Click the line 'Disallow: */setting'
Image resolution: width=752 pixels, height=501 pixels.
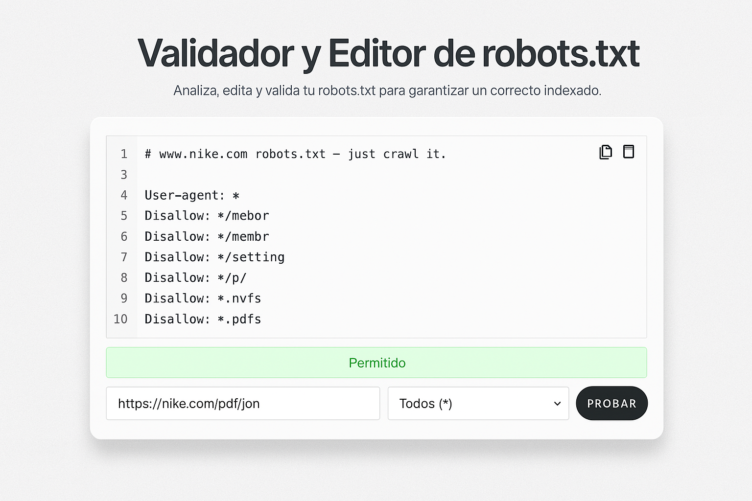pyautogui.click(x=214, y=257)
